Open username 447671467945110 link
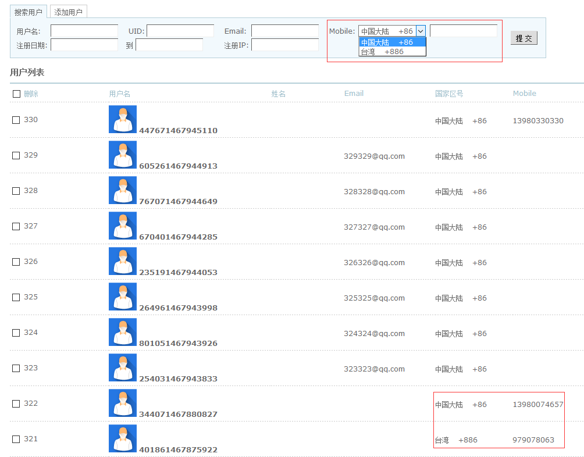The image size is (584, 457). (x=178, y=131)
